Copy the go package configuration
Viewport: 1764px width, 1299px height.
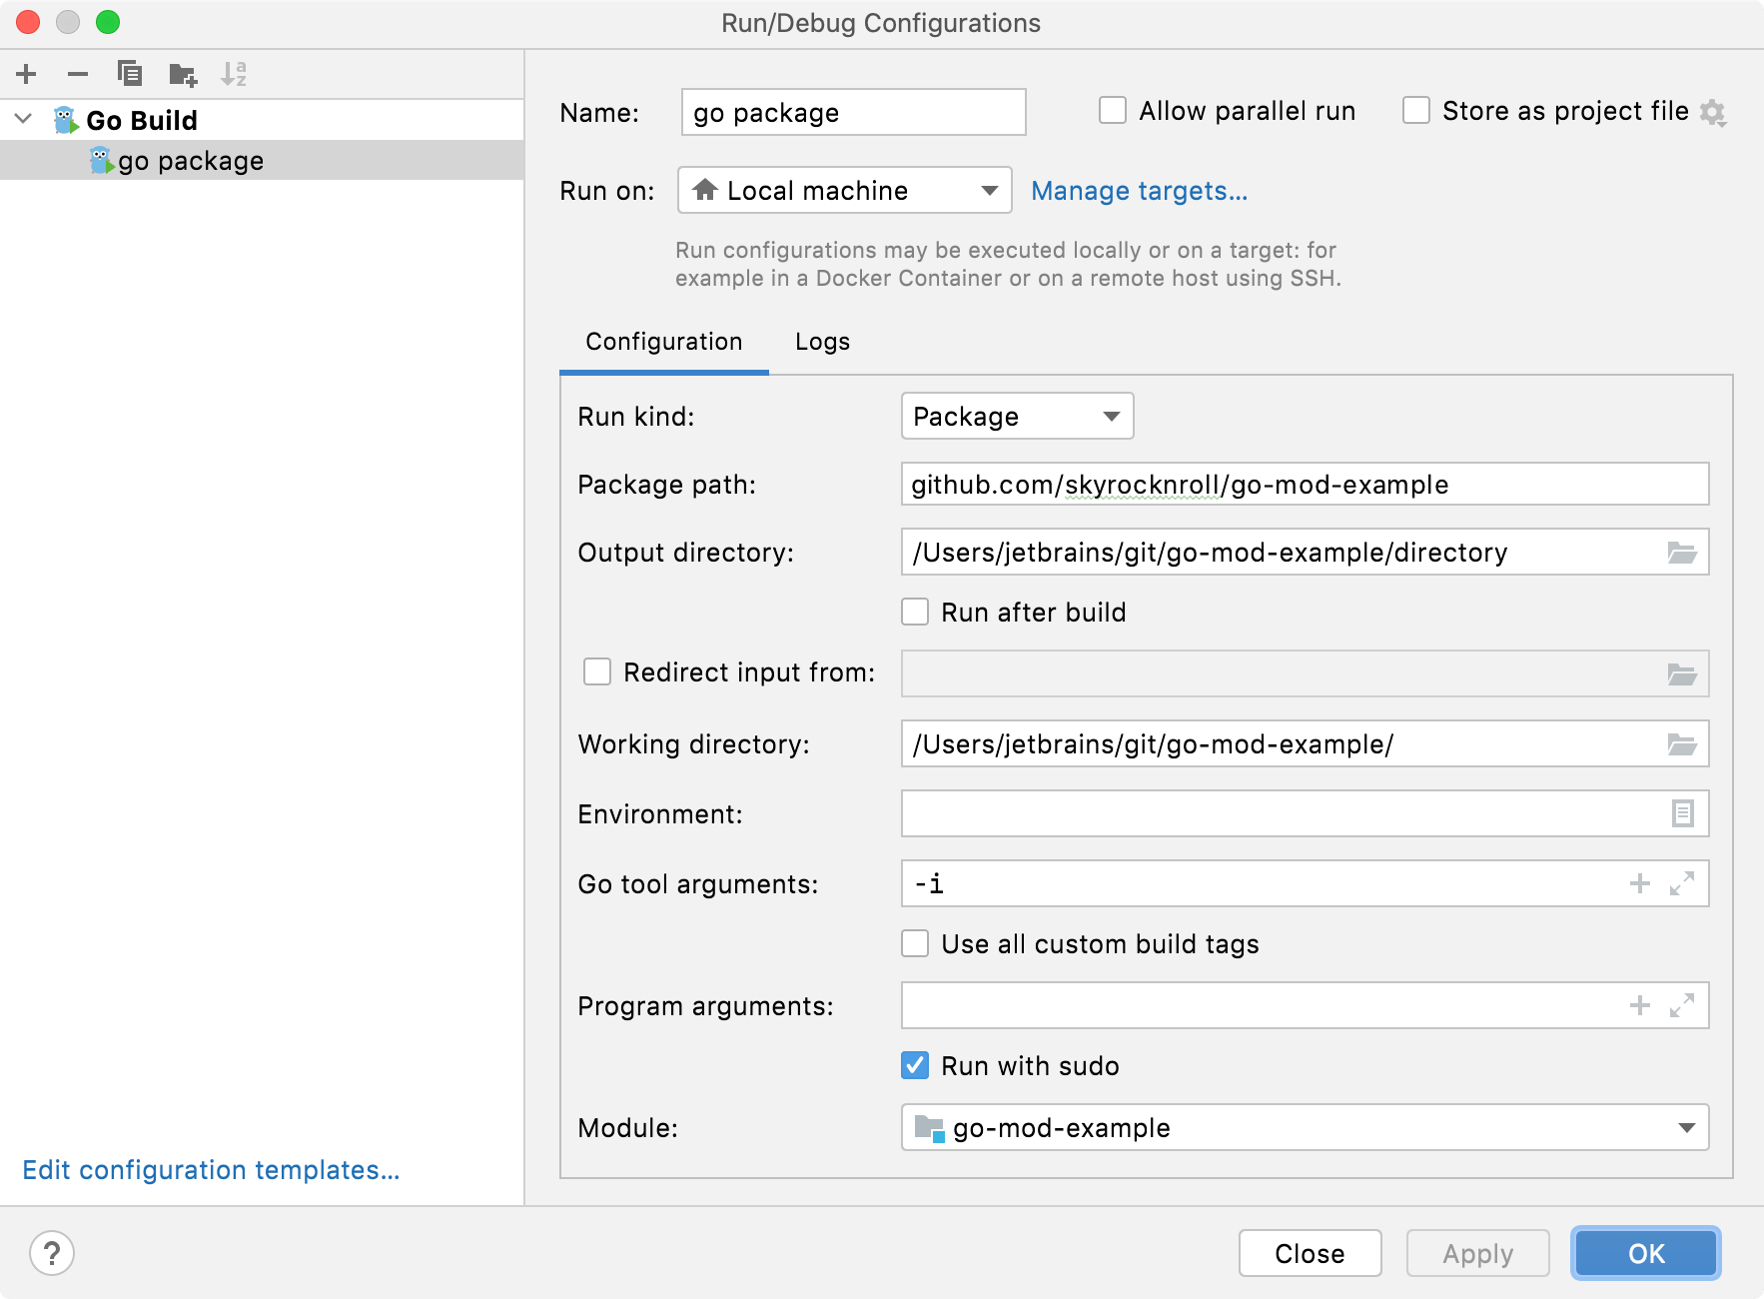tap(130, 73)
